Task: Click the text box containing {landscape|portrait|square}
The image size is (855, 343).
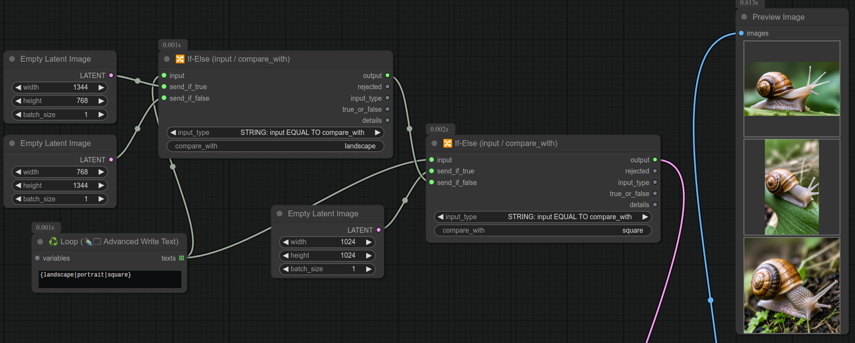Action: pyautogui.click(x=110, y=279)
